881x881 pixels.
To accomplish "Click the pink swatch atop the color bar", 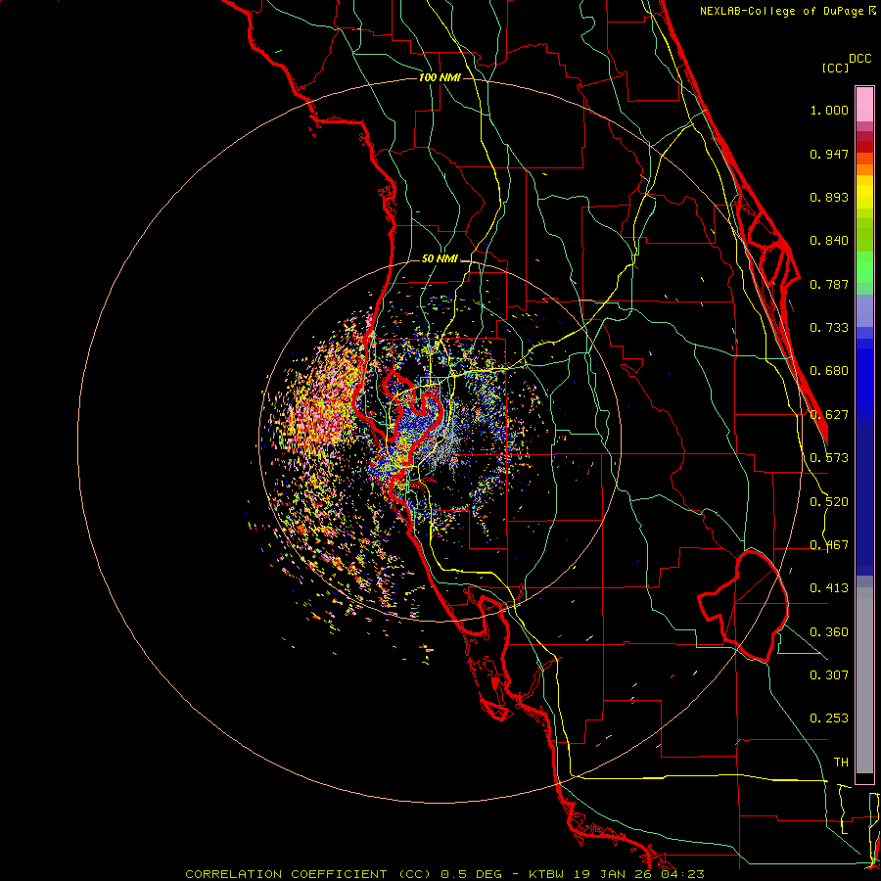I will point(864,104).
